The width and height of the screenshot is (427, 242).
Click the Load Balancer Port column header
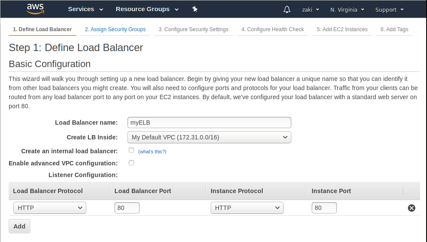click(143, 191)
